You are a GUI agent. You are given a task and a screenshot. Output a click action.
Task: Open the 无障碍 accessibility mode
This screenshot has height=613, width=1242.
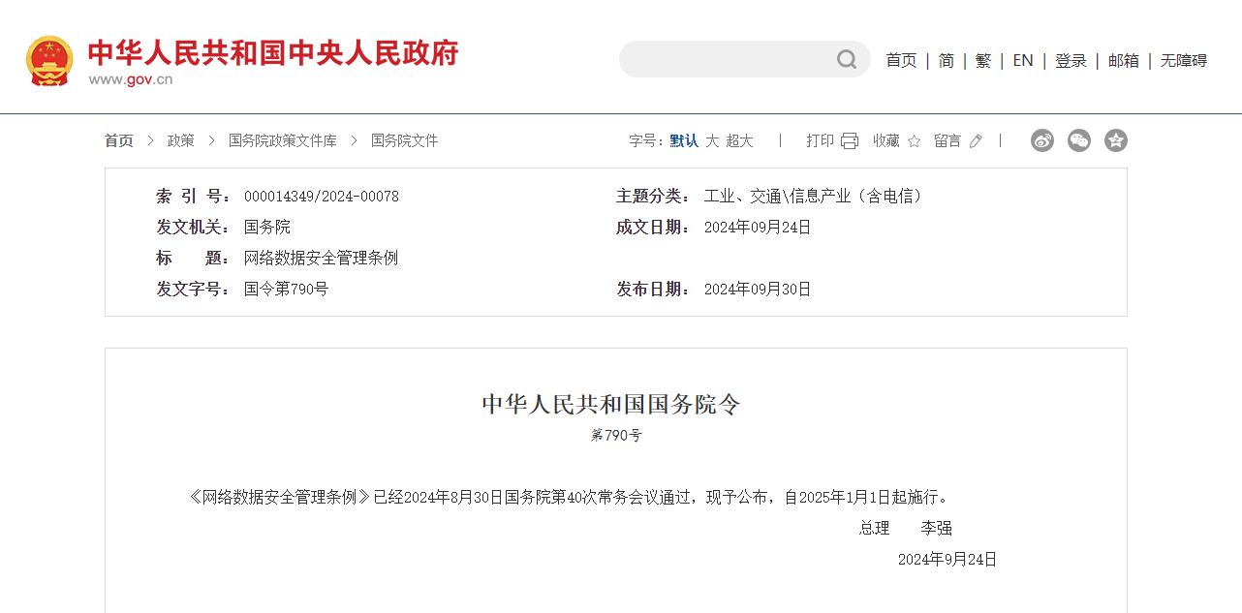[1184, 60]
